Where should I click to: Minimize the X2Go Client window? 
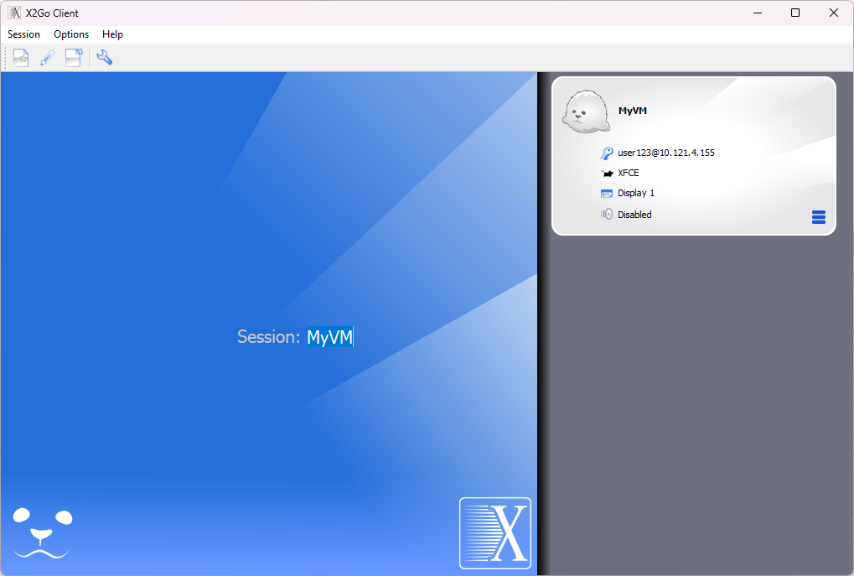point(758,13)
